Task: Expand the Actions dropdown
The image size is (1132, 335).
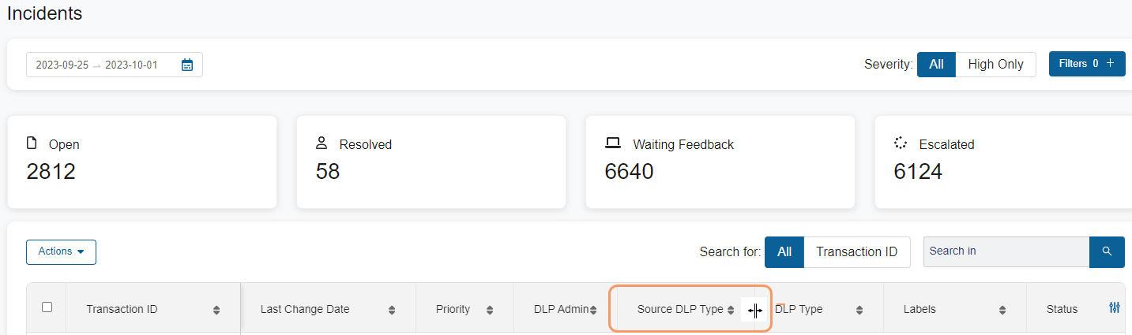Action: coord(61,251)
